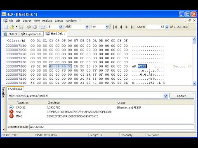The width and height of the screenshot is (198, 148).
Task: Open the View menu
Action: 37,21
